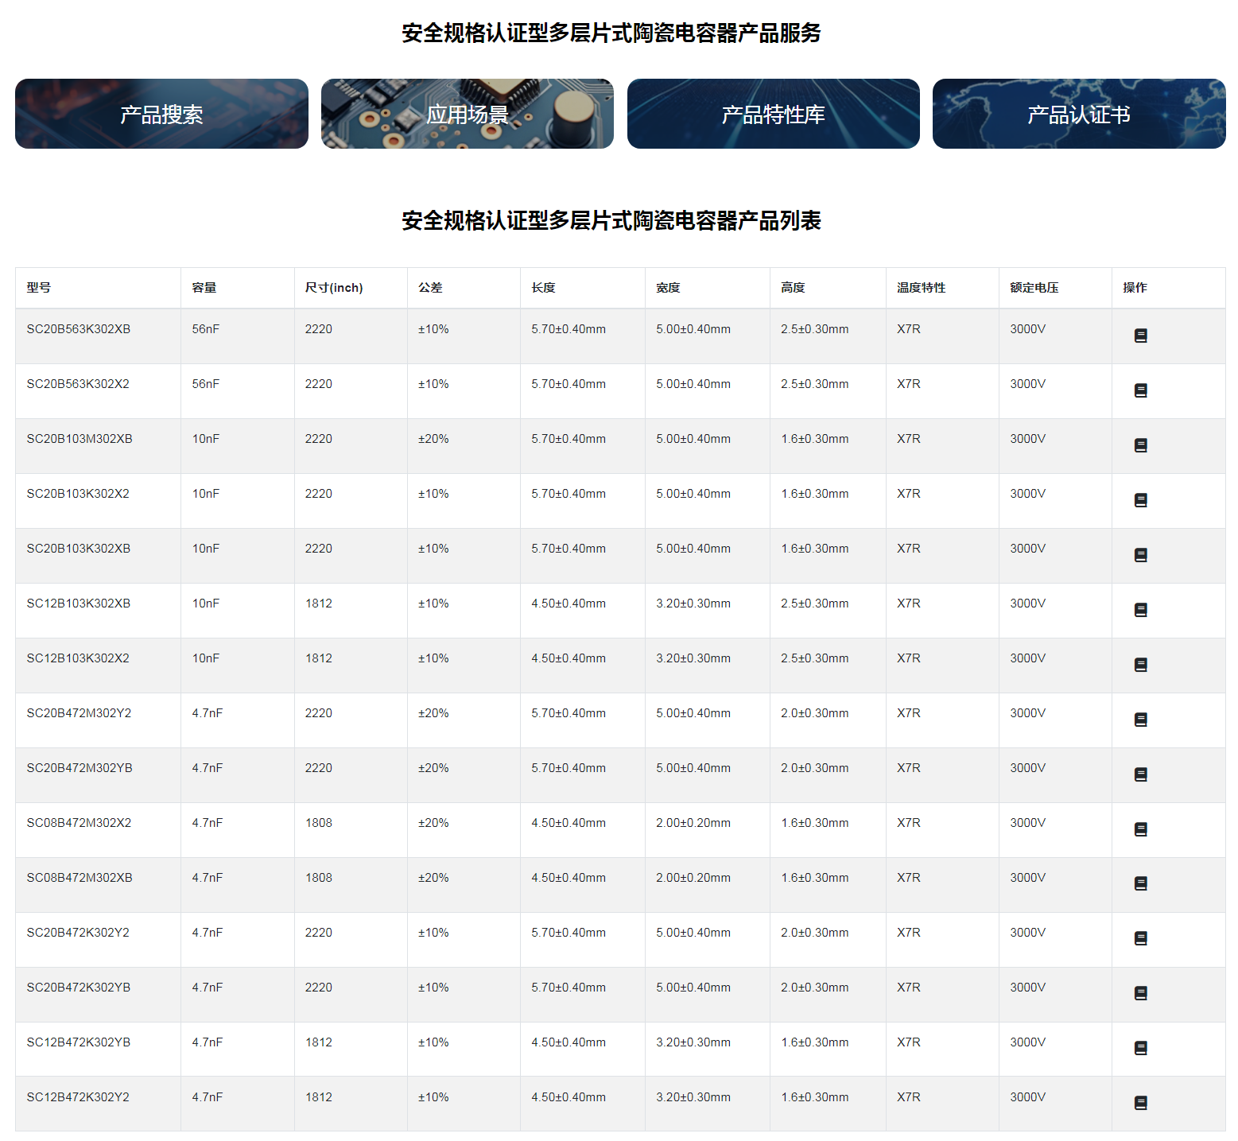
Task: Click the 容量 column header
Action: pyautogui.click(x=204, y=288)
